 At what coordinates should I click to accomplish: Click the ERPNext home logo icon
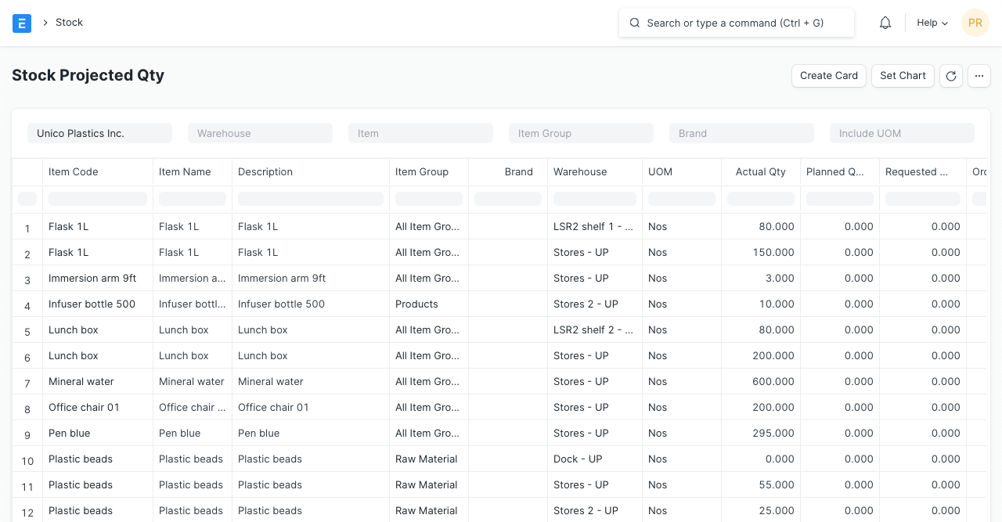22,23
